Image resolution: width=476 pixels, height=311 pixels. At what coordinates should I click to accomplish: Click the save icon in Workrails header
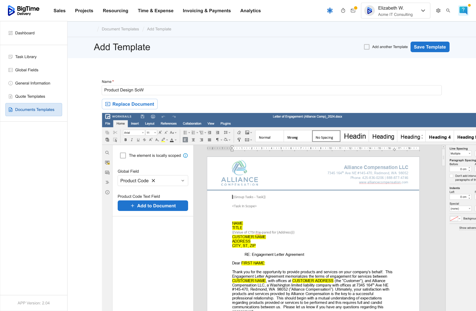142,117
